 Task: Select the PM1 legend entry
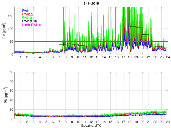(x=26, y=11)
